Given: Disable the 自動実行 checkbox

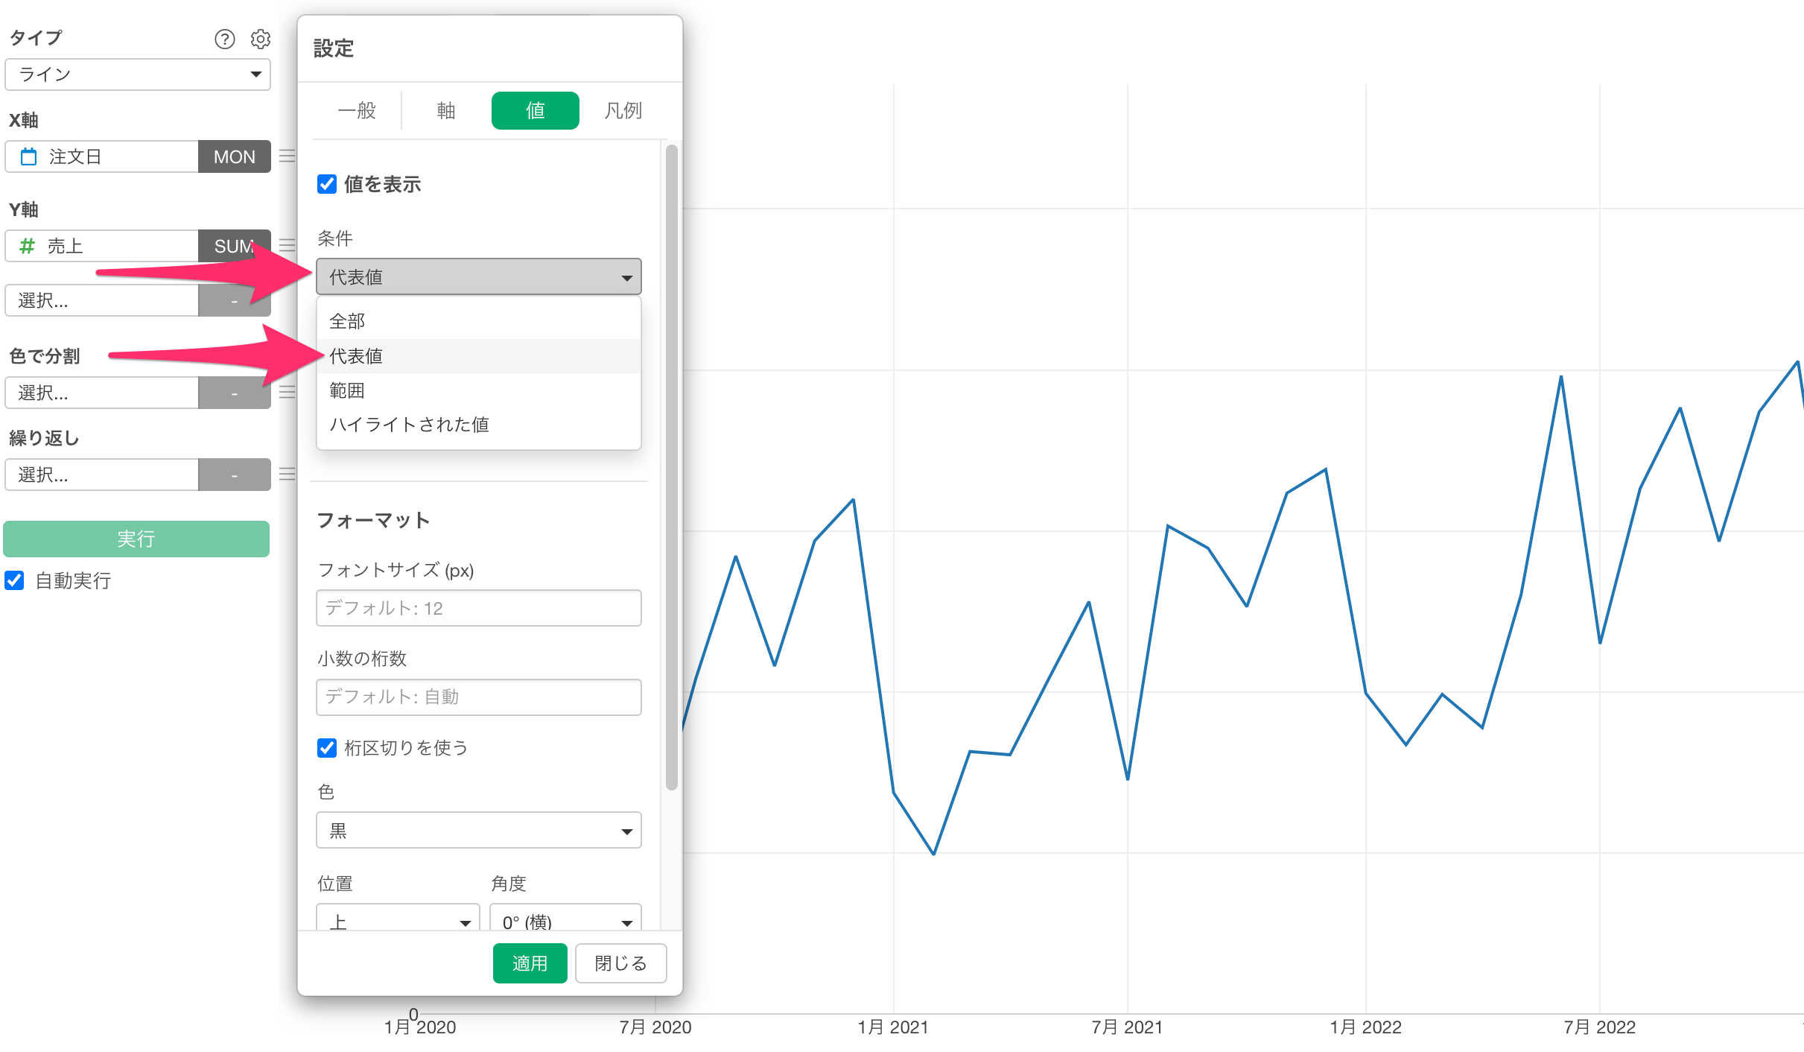Looking at the screenshot, I should [x=15, y=580].
